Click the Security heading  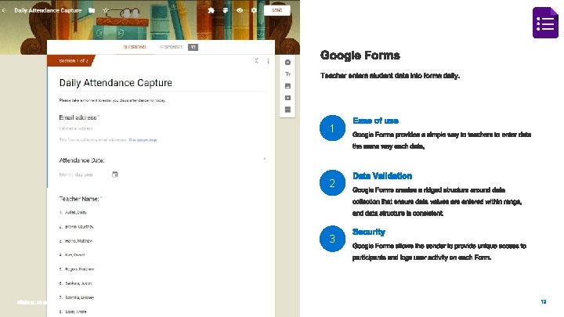[x=369, y=232]
